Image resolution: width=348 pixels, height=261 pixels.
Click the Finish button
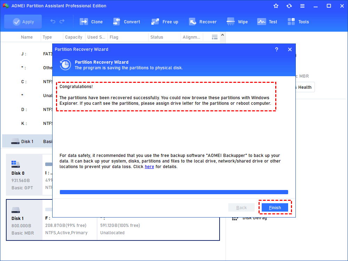point(275,207)
